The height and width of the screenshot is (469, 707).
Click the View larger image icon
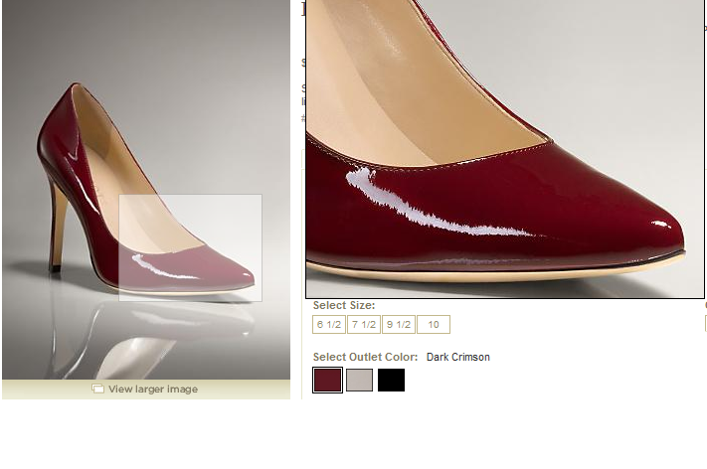(x=97, y=390)
